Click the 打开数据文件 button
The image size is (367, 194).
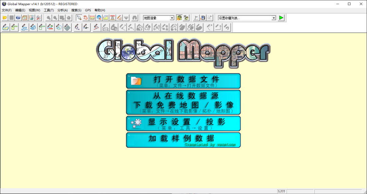coord(183,81)
